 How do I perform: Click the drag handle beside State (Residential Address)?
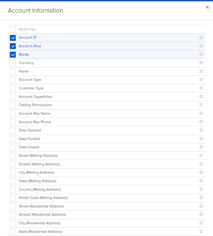click(x=201, y=231)
